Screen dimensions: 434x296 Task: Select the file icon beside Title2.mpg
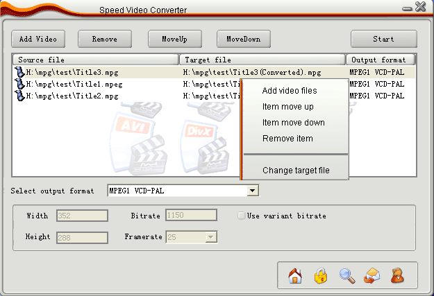[19, 96]
